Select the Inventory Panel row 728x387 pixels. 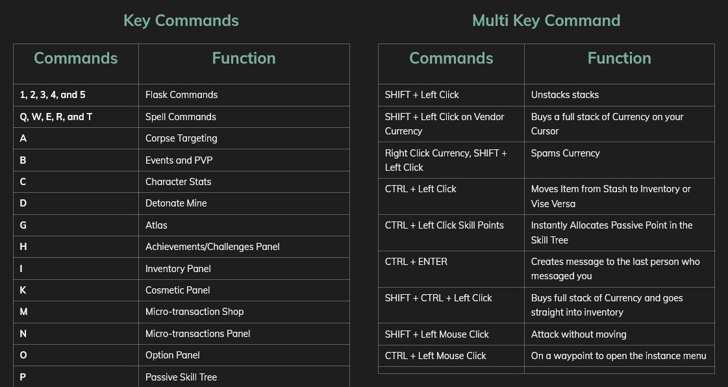tap(182, 269)
